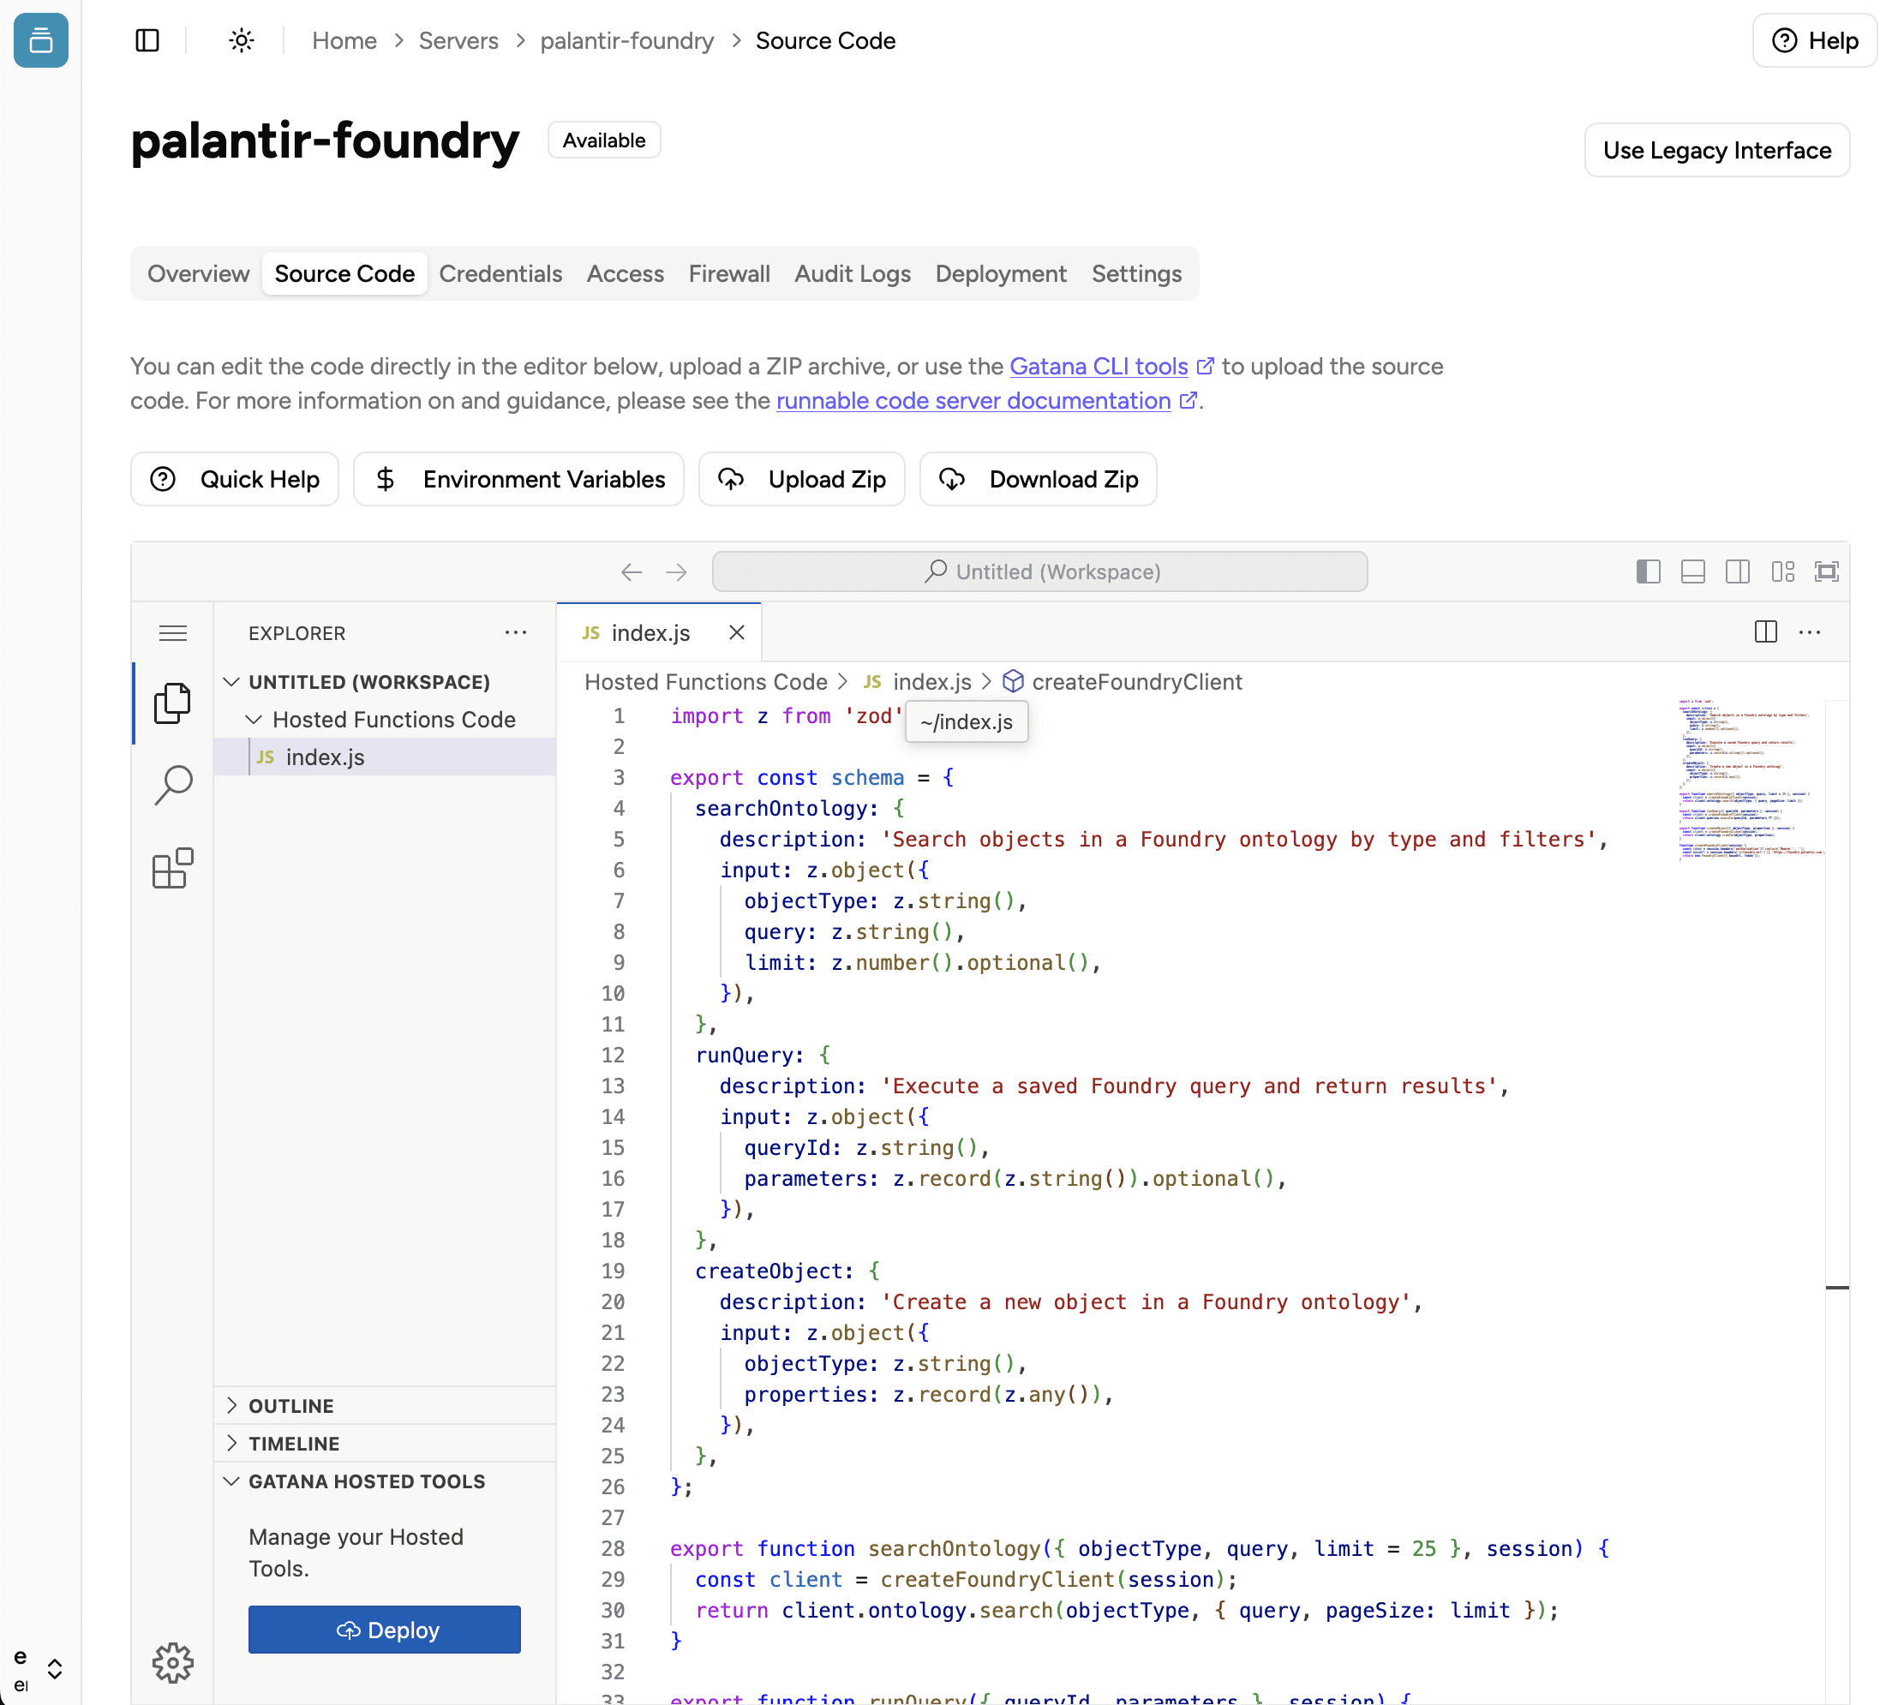Open the Gatana CLI tools link
The height and width of the screenshot is (1705, 1892).
point(1099,367)
